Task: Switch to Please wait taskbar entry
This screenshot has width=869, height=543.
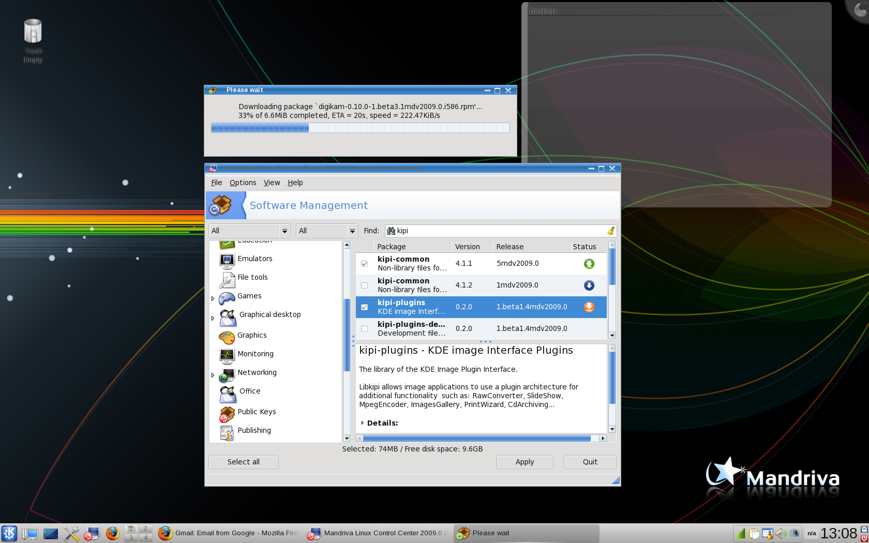Action: point(527,533)
